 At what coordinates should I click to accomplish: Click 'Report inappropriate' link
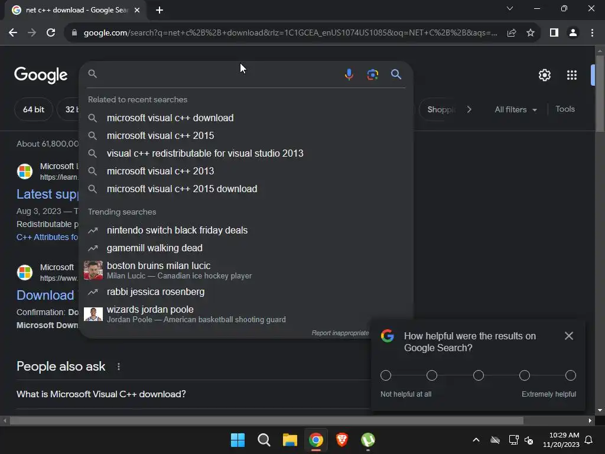pyautogui.click(x=340, y=333)
